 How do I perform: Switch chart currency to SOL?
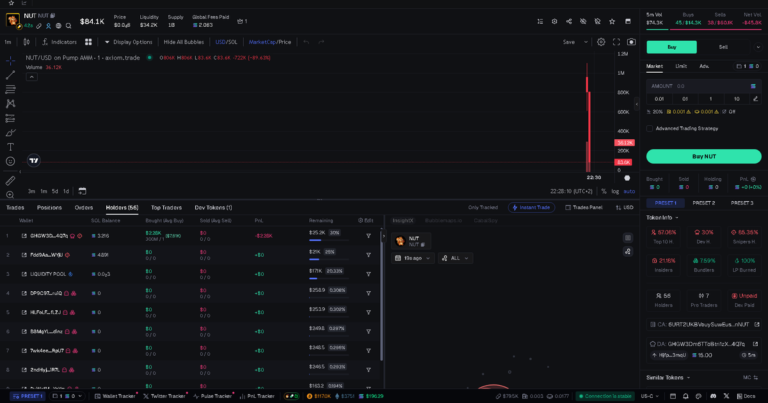[233, 42]
